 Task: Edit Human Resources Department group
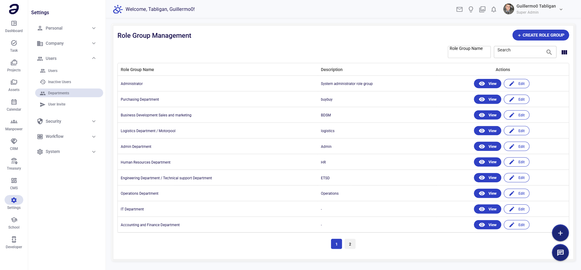pyautogui.click(x=517, y=162)
